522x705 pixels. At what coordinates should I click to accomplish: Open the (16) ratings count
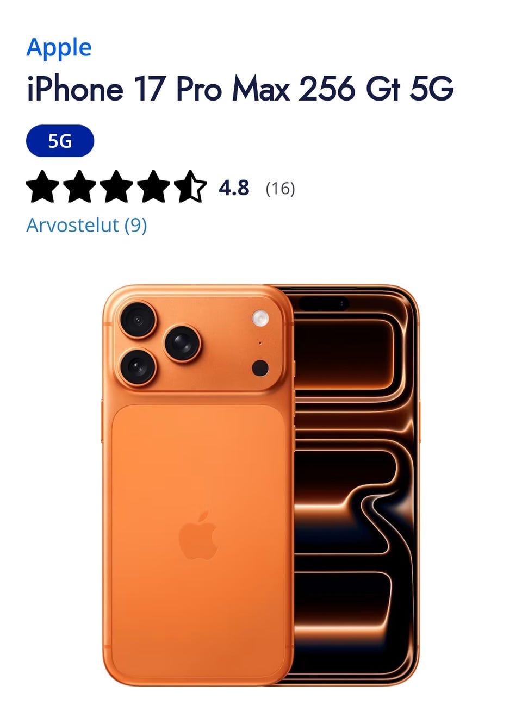pos(280,189)
